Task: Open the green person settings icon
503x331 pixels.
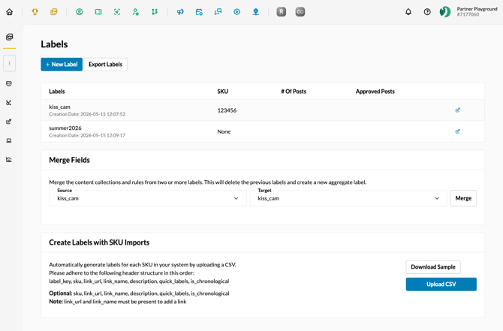Action: [136, 12]
